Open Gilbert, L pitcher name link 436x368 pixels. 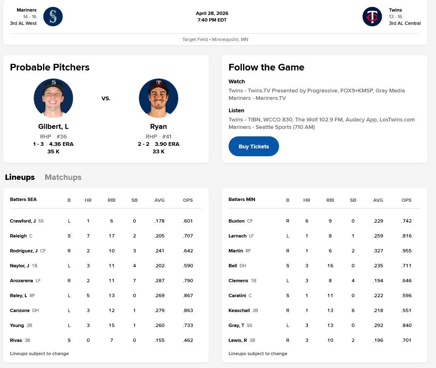(53, 127)
